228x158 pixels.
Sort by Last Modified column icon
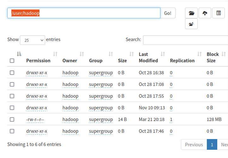[163, 54]
